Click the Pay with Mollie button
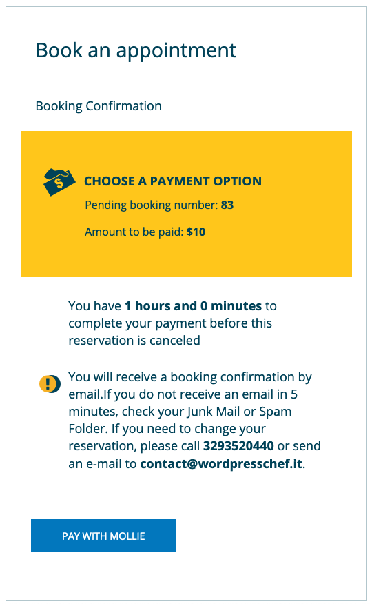372x604 pixels. (x=103, y=536)
